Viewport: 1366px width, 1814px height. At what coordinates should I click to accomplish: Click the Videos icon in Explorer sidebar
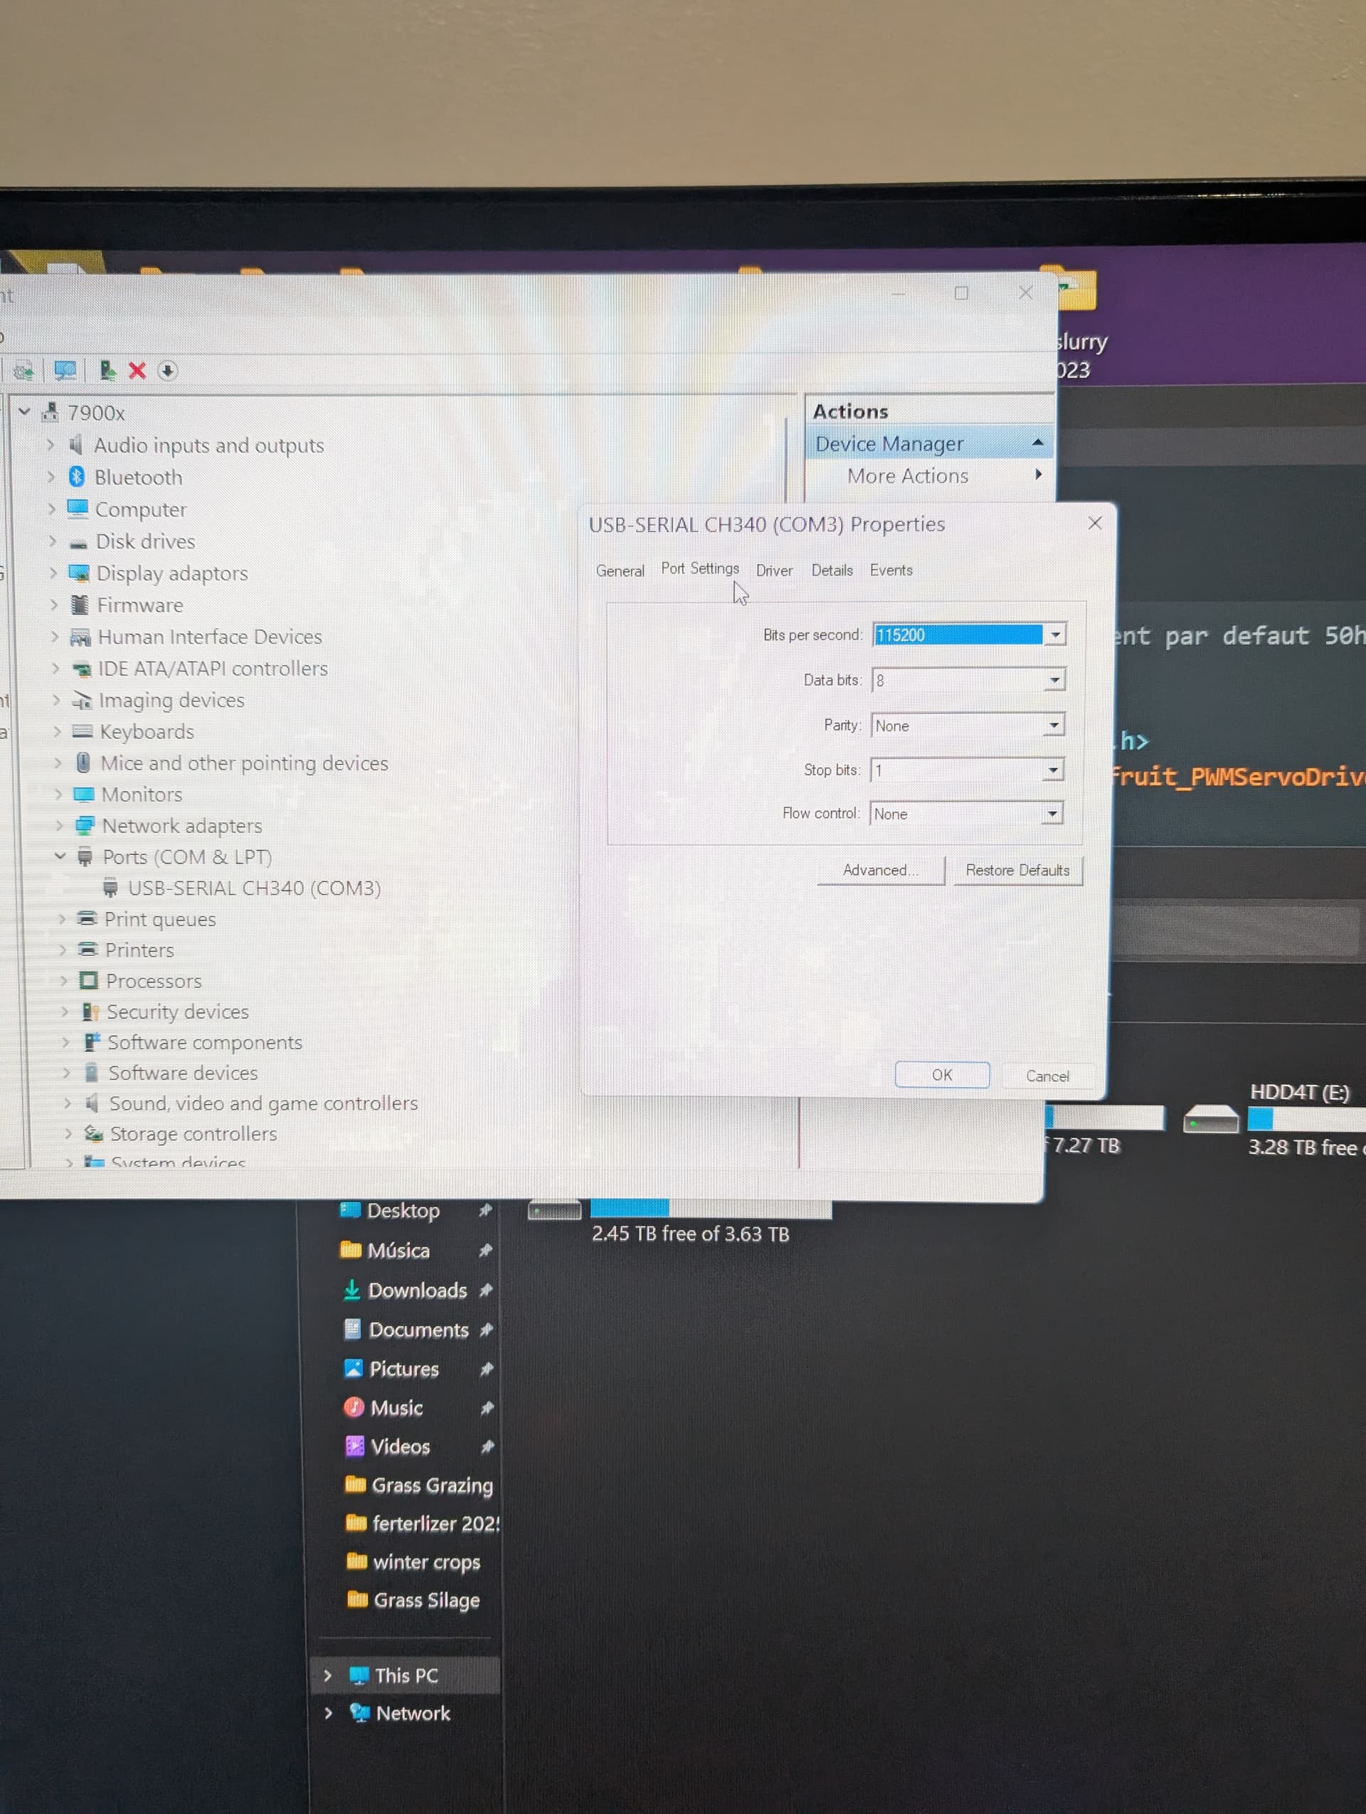(354, 1446)
